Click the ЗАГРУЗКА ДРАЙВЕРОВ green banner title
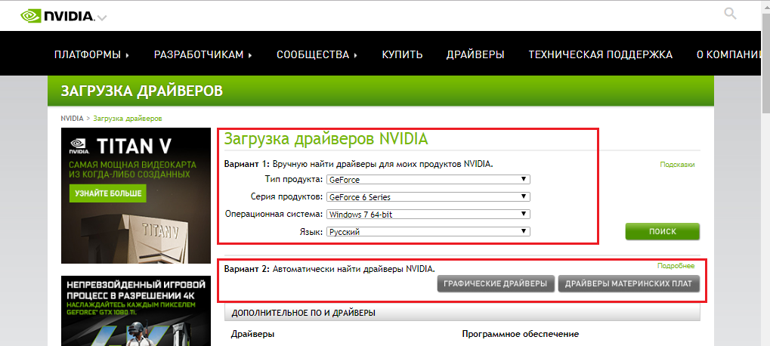The width and height of the screenshot is (770, 346). [x=142, y=91]
